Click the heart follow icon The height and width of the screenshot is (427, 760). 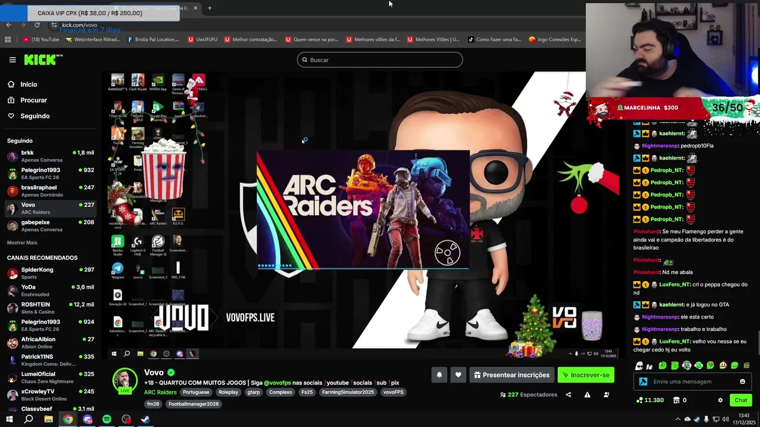(x=458, y=375)
